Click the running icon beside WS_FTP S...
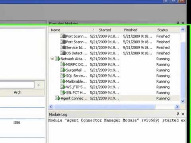 pos(63,87)
